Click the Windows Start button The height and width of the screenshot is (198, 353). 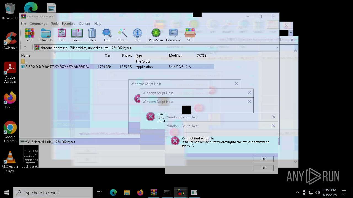pyautogui.click(x=7, y=193)
